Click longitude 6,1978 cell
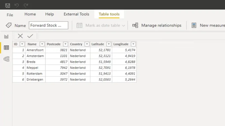 click(124, 68)
